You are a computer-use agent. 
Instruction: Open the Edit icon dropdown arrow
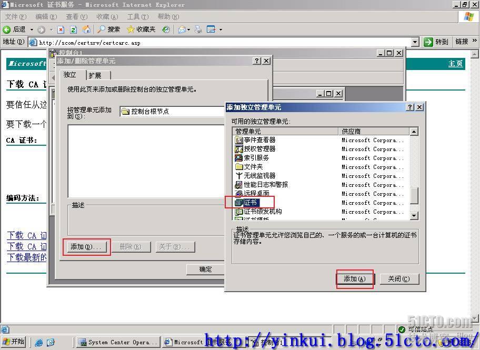tap(221, 29)
